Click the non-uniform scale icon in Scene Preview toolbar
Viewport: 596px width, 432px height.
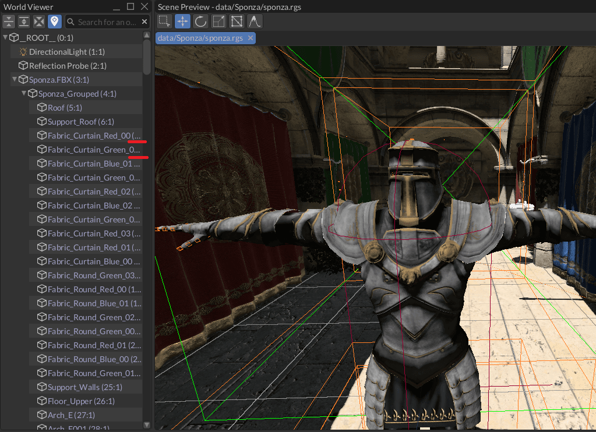click(237, 21)
